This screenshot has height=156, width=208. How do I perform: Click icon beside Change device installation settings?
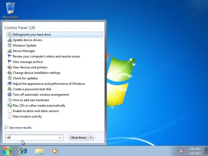[x=10, y=73]
